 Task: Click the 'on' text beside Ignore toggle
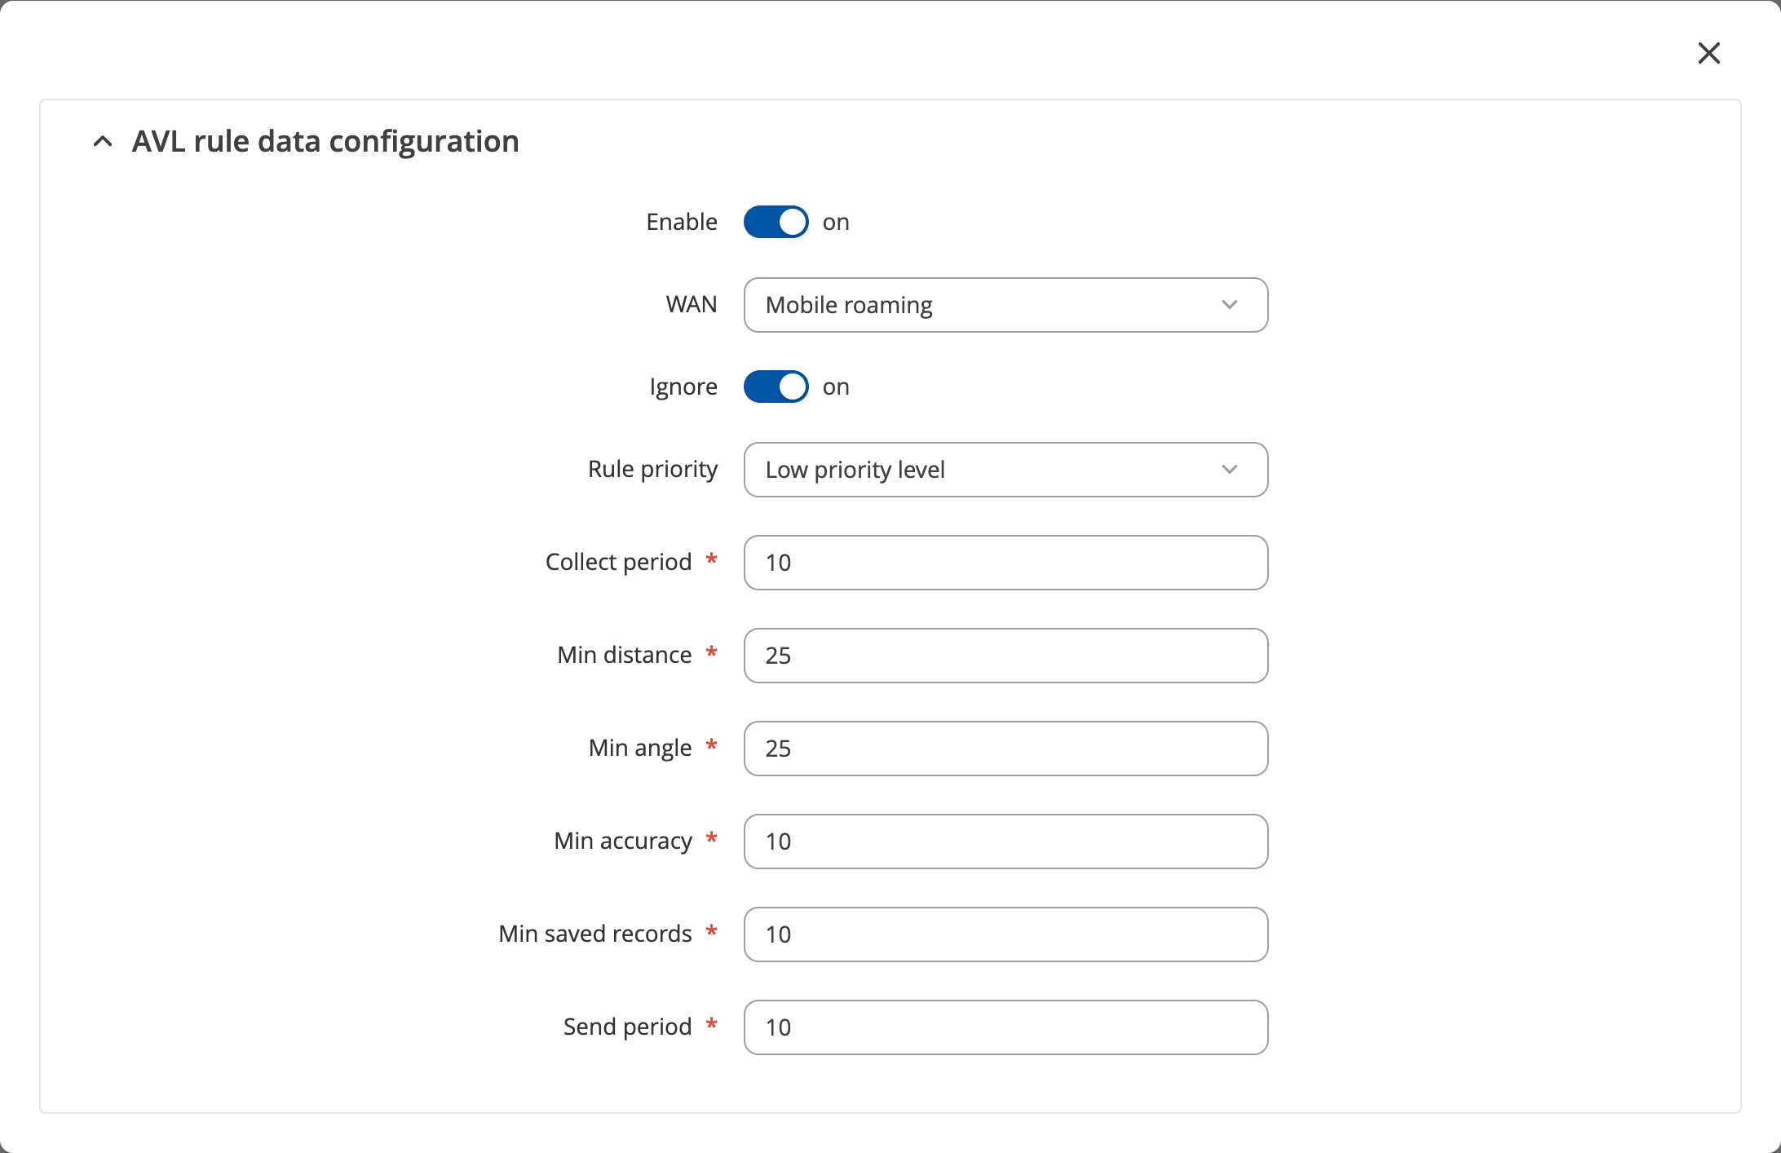(x=836, y=387)
